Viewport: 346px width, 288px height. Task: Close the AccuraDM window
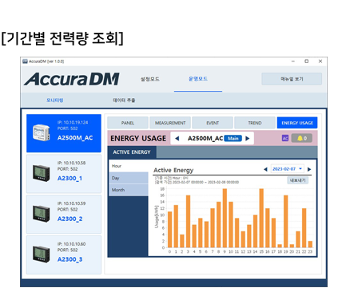point(320,61)
